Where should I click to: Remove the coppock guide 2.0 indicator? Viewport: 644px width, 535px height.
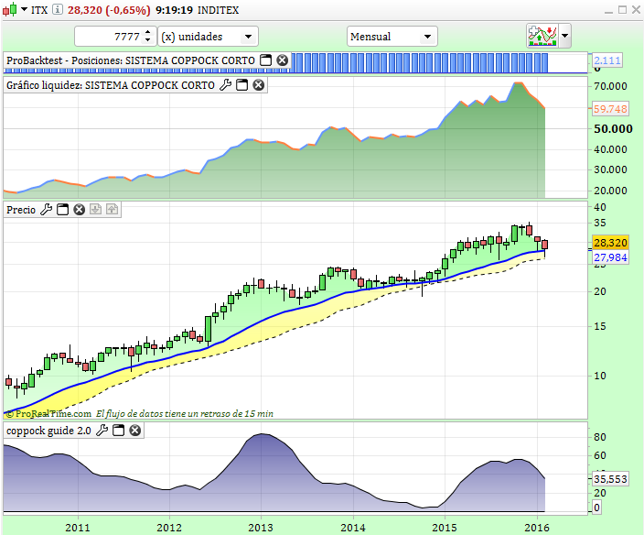[x=135, y=431]
